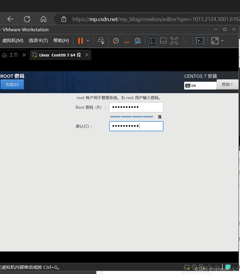Focus the Root 密码 (R) field
The image size is (240, 274).
click(x=136, y=107)
